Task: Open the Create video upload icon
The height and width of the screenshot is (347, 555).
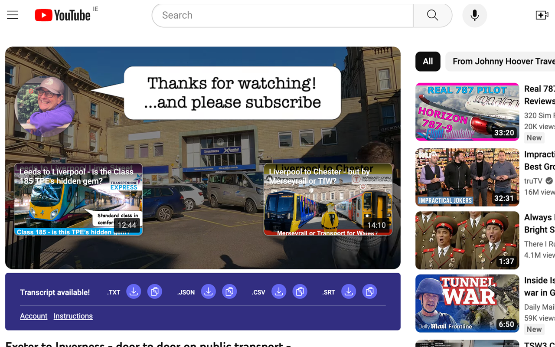Action: click(x=542, y=15)
